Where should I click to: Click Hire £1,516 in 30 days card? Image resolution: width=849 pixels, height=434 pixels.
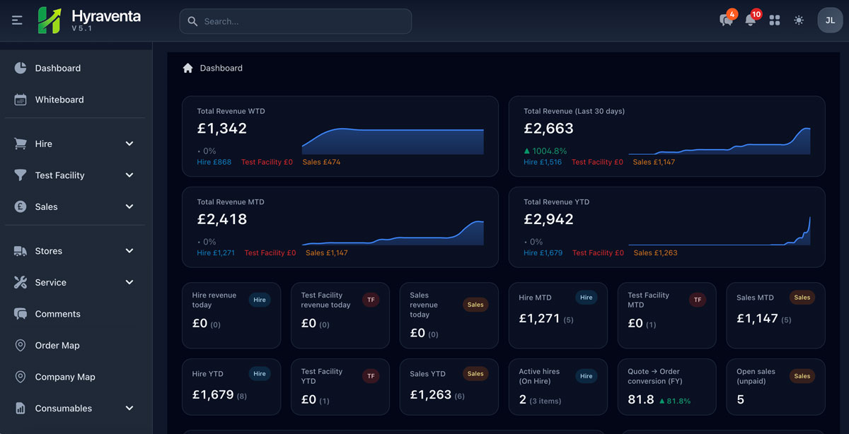pyautogui.click(x=543, y=162)
